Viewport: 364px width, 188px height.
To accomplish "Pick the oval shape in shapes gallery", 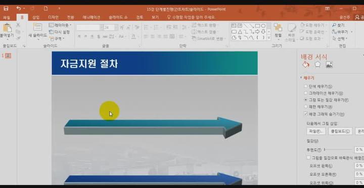I will tap(263, 26).
